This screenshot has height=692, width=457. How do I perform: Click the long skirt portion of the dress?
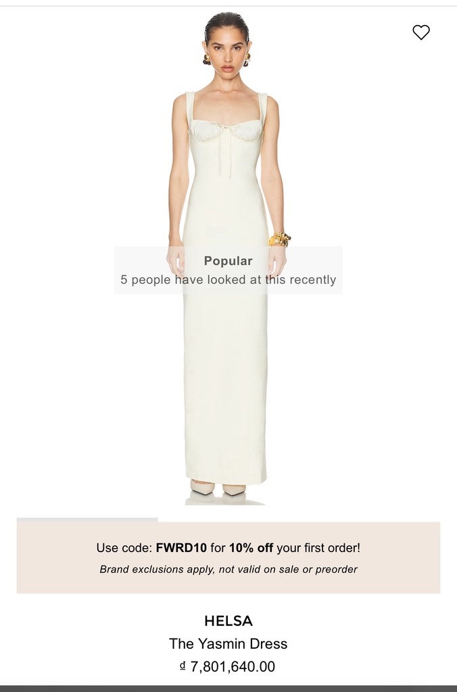click(x=226, y=375)
